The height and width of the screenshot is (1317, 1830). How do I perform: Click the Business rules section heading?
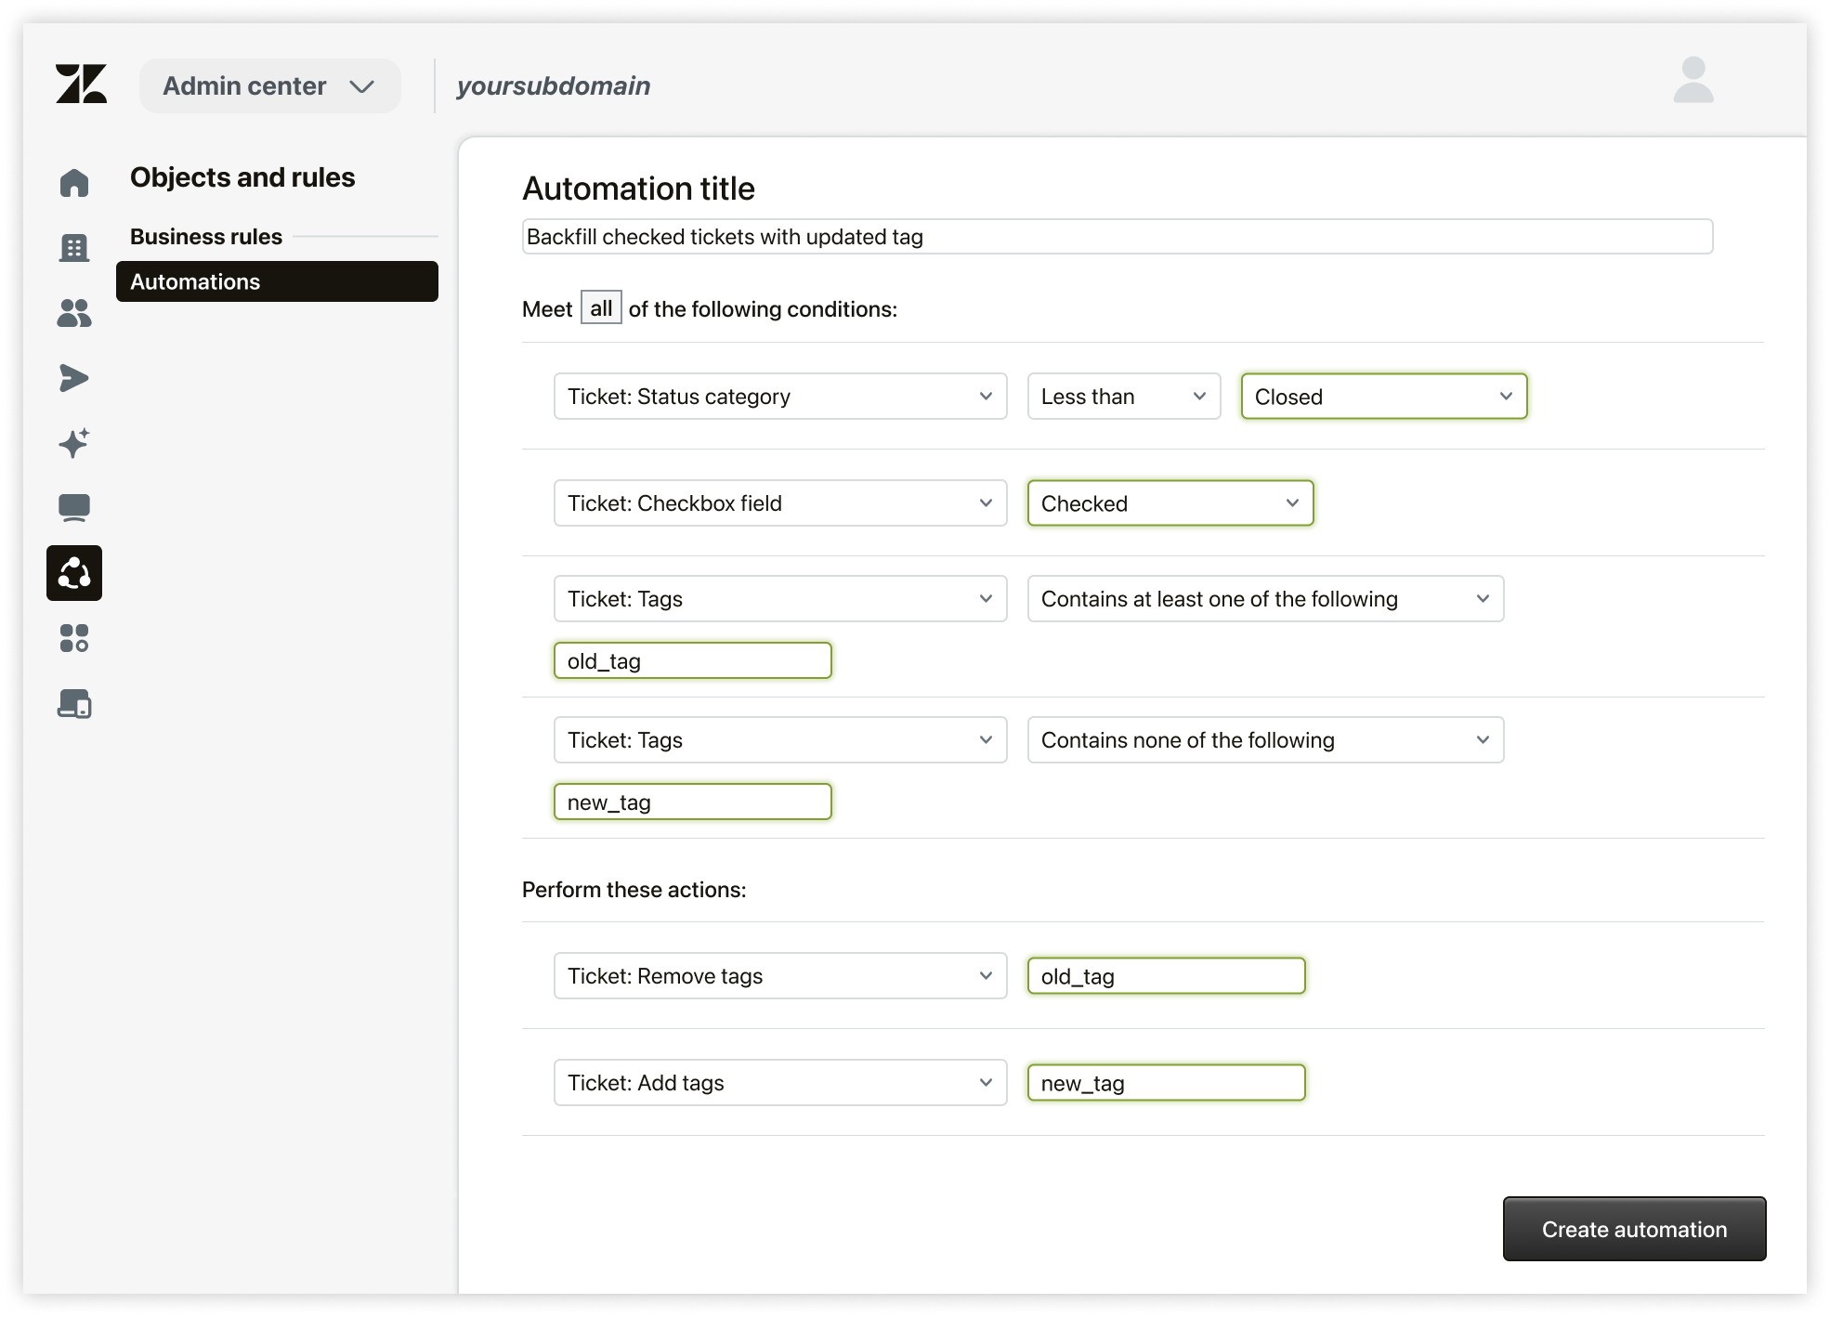[x=206, y=237]
